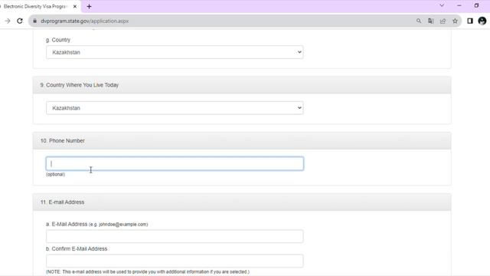Open the tab search chevron
This screenshot has width=490, height=276.
pyautogui.click(x=442, y=5)
